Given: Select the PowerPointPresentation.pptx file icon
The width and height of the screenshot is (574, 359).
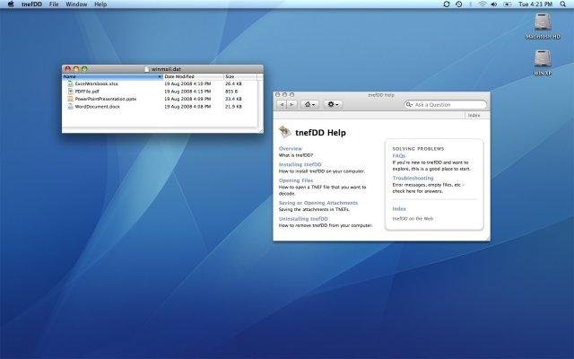Looking at the screenshot, I should pos(70,99).
